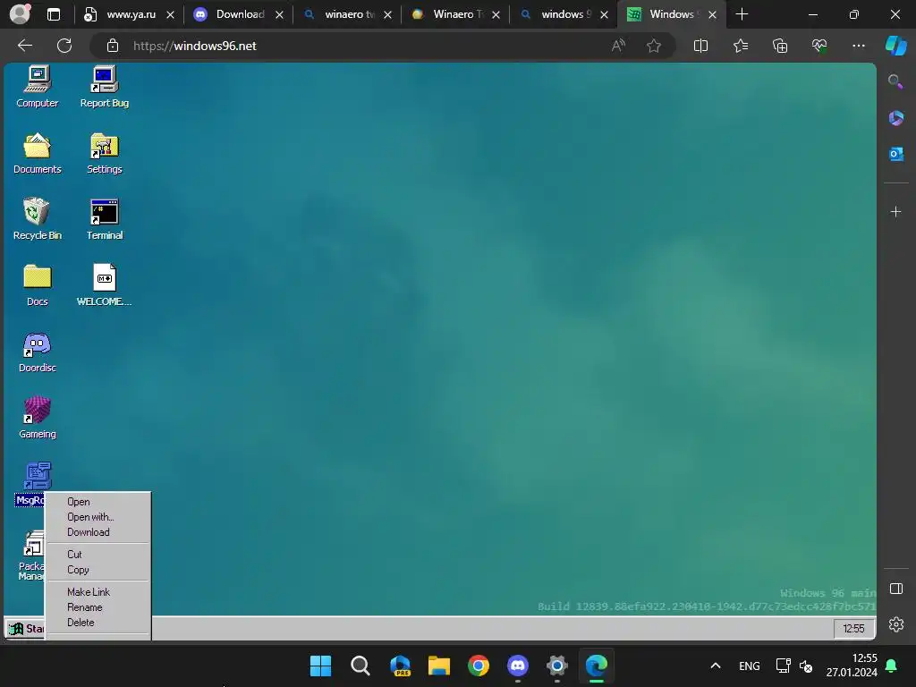The width and height of the screenshot is (916, 687).
Task: Change the ENG input language
Action: (749, 666)
